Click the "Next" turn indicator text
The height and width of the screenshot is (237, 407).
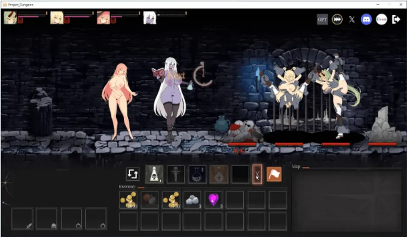(x=176, y=75)
